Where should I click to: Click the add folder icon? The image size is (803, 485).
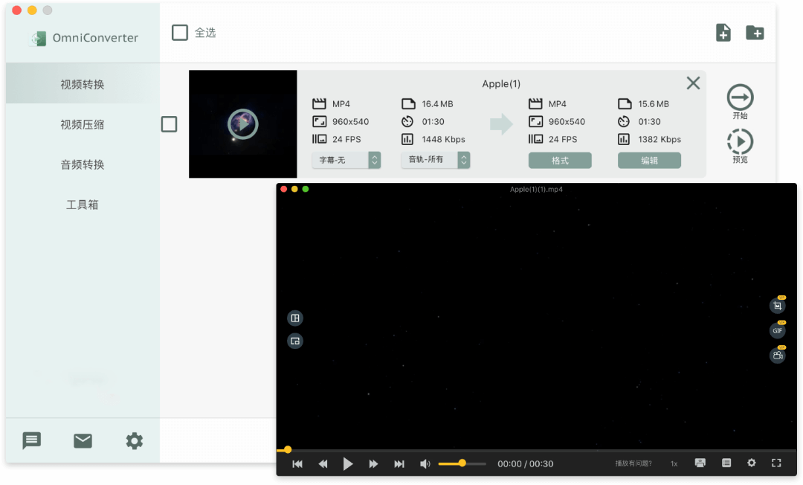tap(755, 33)
